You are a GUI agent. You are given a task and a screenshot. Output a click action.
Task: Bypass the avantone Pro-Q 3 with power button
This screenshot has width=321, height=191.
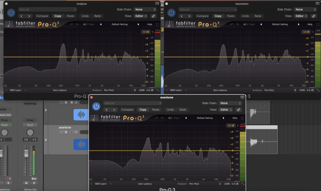[x=96, y=106]
